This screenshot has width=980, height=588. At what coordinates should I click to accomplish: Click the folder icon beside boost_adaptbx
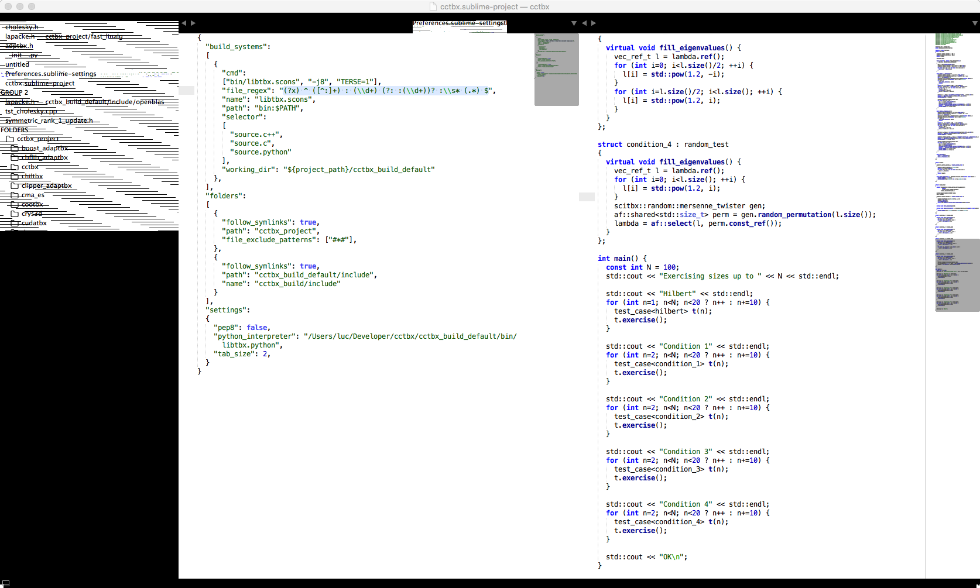tap(15, 148)
